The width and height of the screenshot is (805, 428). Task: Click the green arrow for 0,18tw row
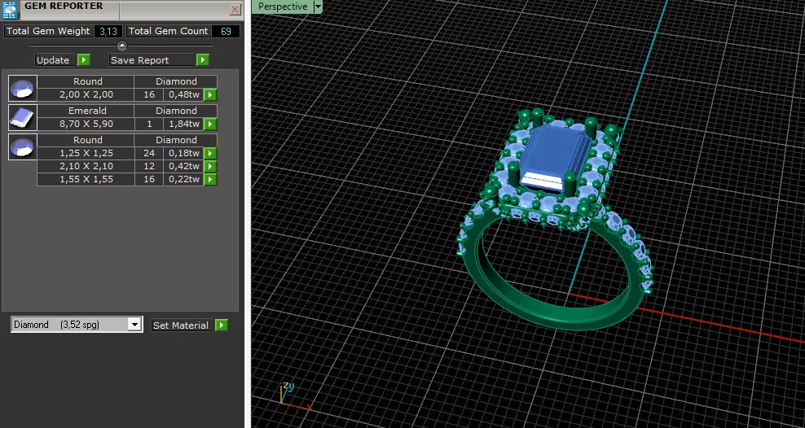[210, 153]
